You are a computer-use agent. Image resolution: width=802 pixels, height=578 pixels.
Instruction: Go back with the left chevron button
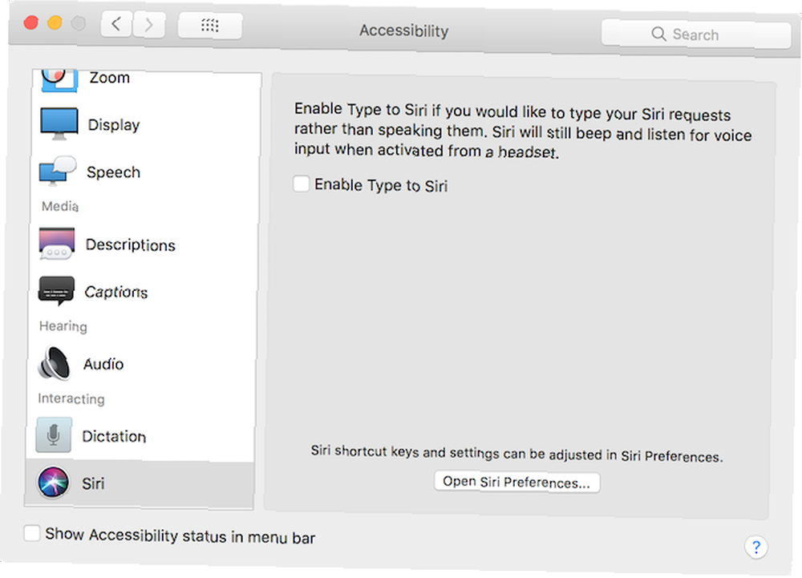tap(116, 24)
